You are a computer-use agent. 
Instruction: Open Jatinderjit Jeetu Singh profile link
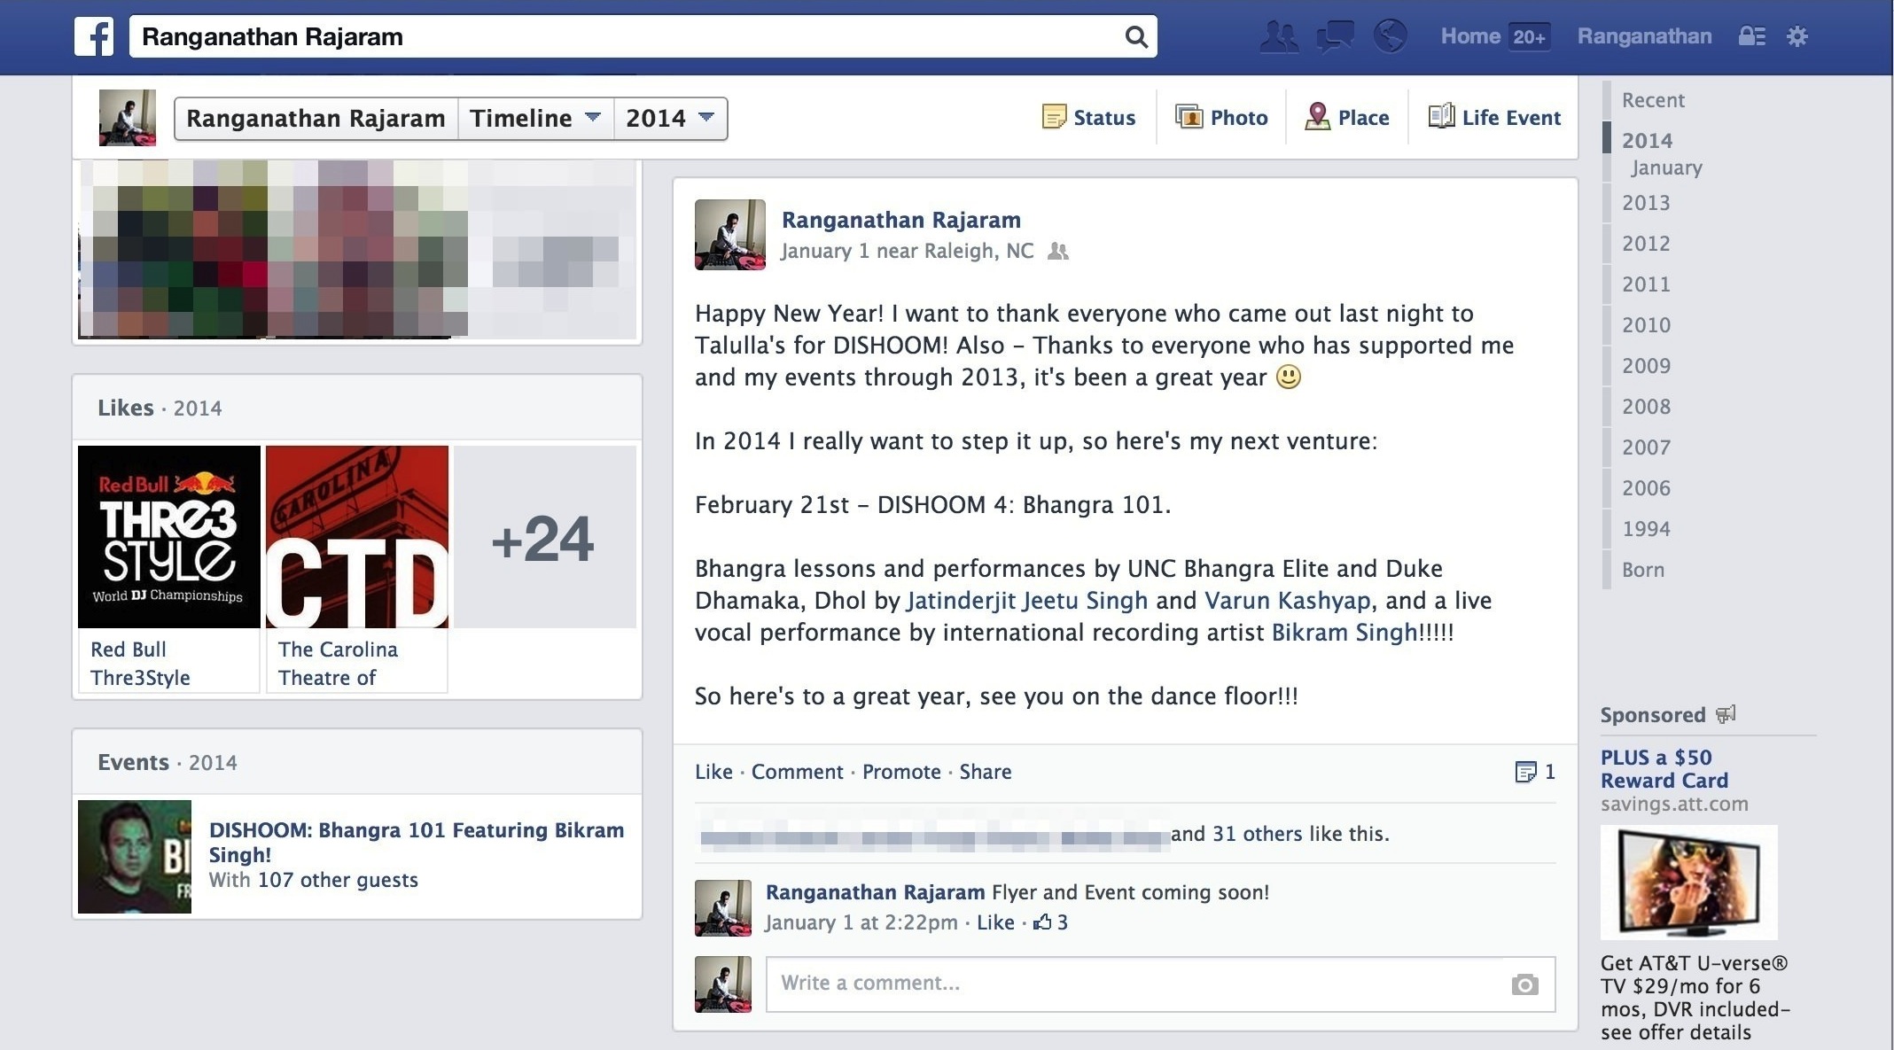pos(1026,601)
